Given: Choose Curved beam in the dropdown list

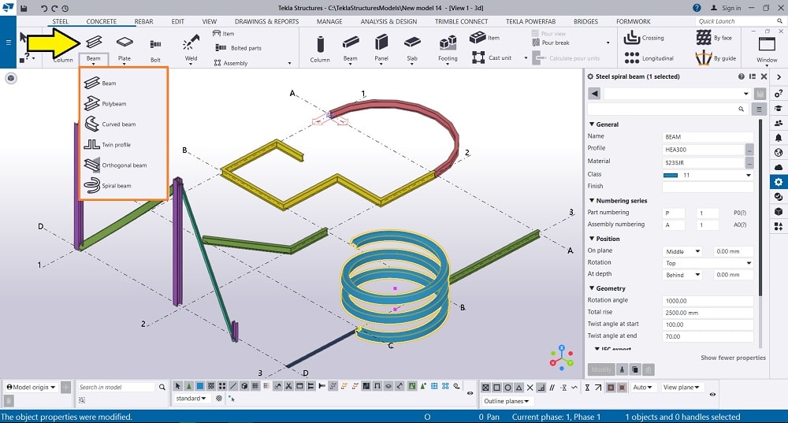Looking at the screenshot, I should (x=118, y=124).
